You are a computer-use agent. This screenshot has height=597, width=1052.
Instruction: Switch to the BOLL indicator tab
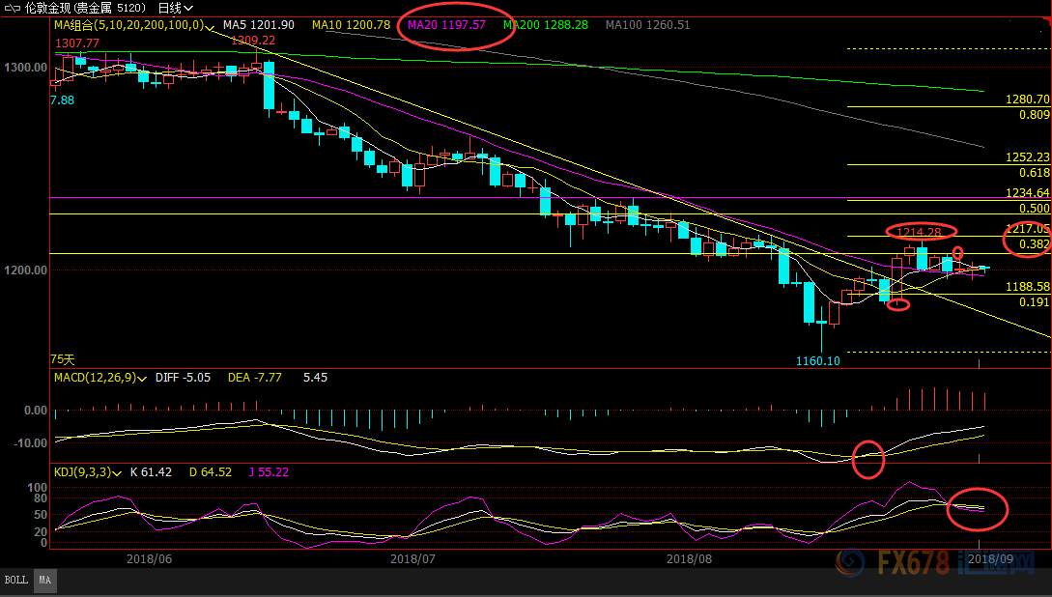[x=15, y=580]
